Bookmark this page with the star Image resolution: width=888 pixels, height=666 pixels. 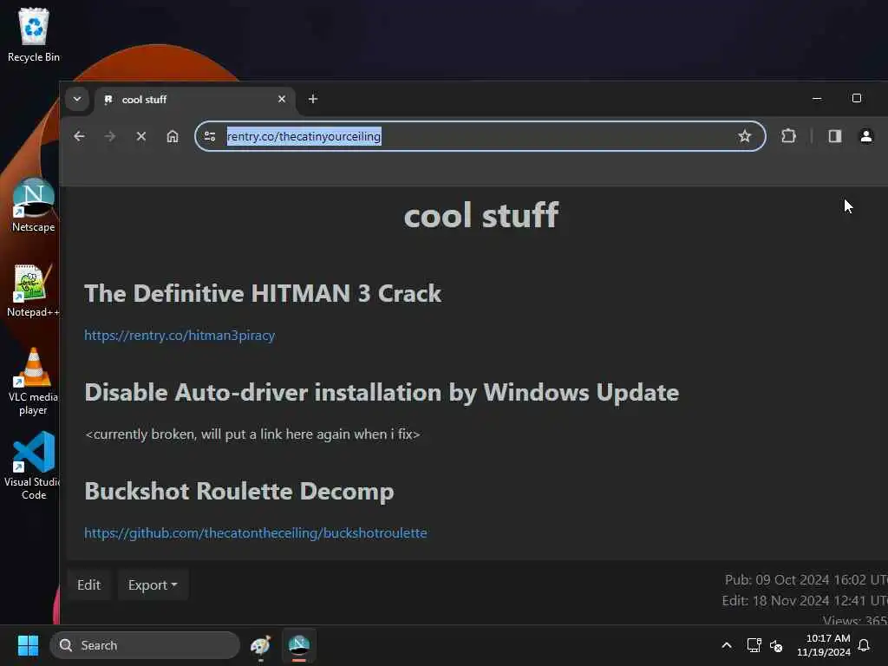[745, 136]
